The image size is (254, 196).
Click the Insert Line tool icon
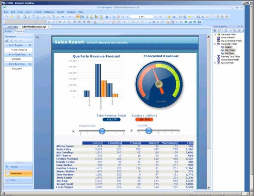point(177,22)
